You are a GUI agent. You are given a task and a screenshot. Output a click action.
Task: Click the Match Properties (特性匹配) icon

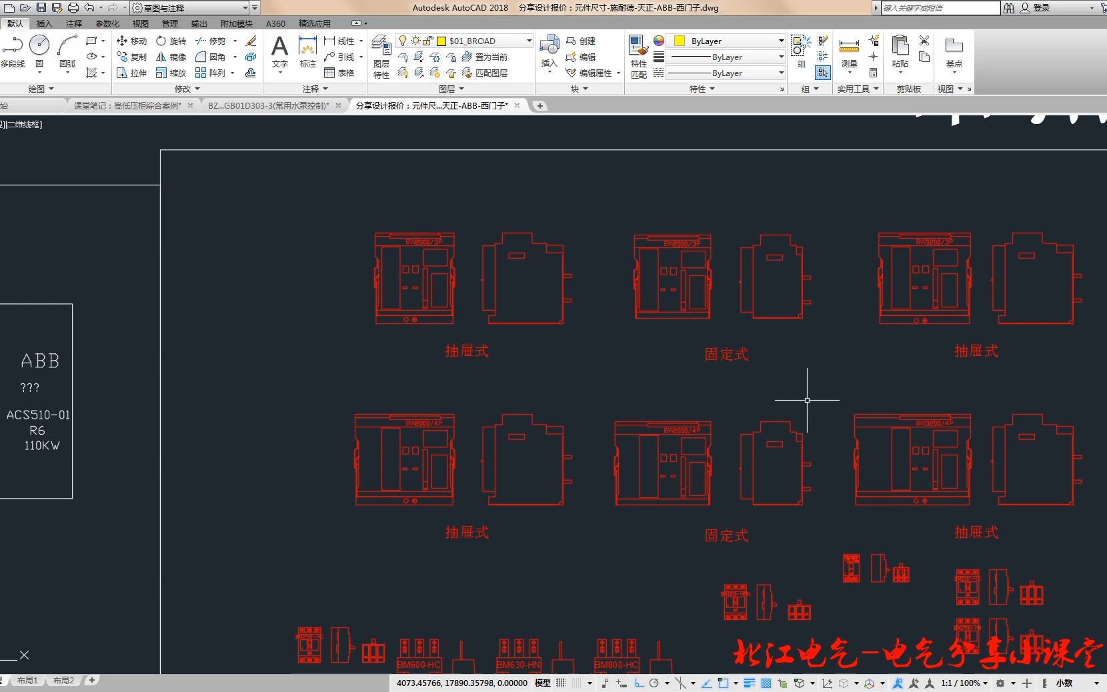pyautogui.click(x=638, y=57)
